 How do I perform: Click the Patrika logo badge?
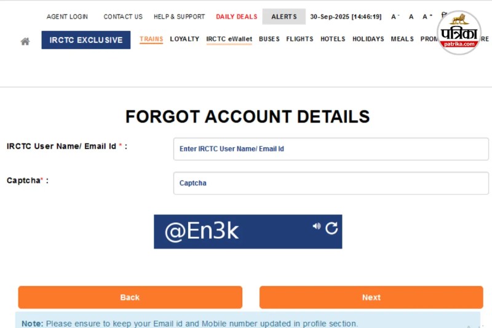459,33
